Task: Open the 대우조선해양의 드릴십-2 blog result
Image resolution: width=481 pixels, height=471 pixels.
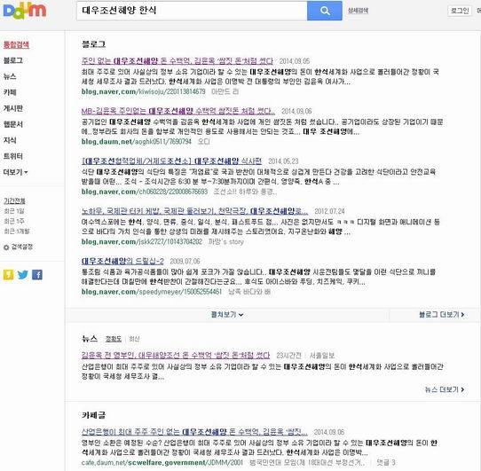Action: pyautogui.click(x=122, y=262)
